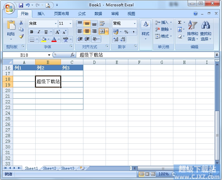Expand the formula bar chevron
This screenshot has width=222, height=180.
(x=217, y=55)
